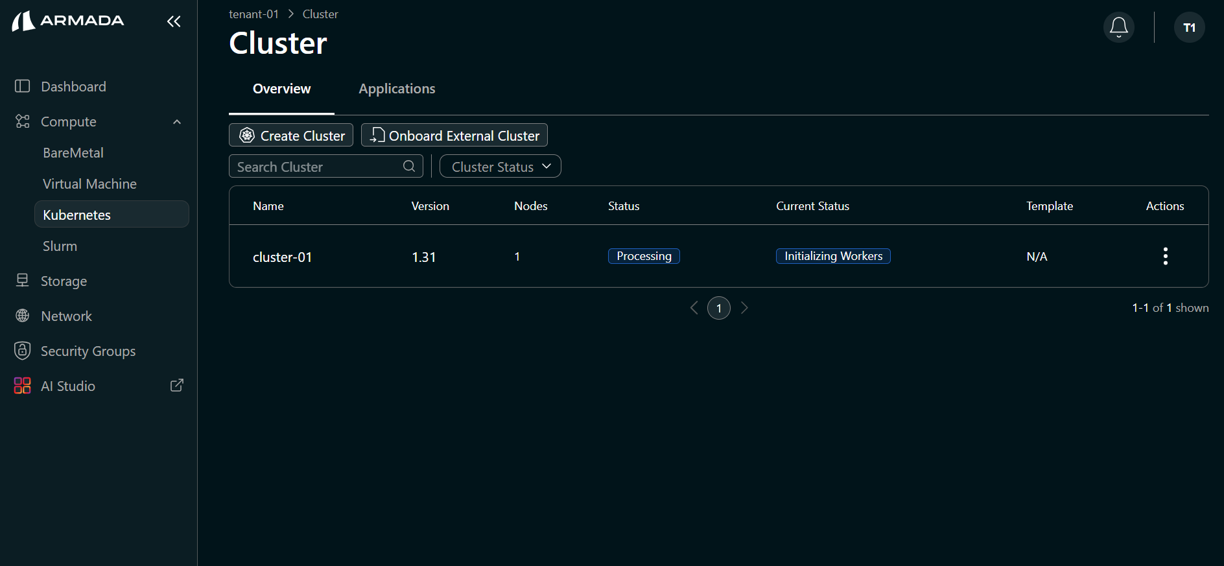This screenshot has height=566, width=1224.
Task: Click the N/A template cell
Action: (1037, 257)
